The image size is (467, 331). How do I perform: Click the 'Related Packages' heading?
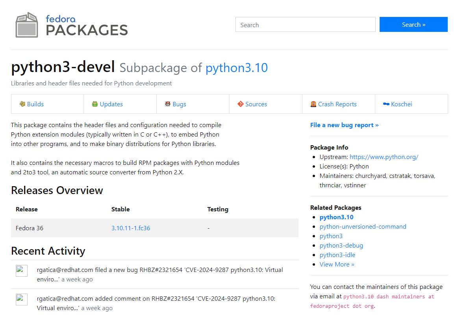[x=335, y=207]
